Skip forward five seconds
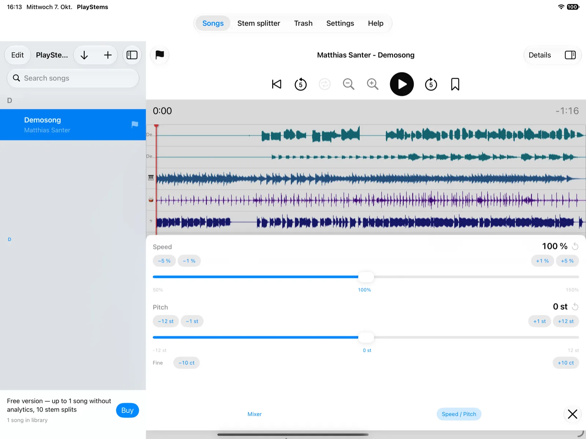Image resolution: width=586 pixels, height=439 pixels. [x=431, y=84]
